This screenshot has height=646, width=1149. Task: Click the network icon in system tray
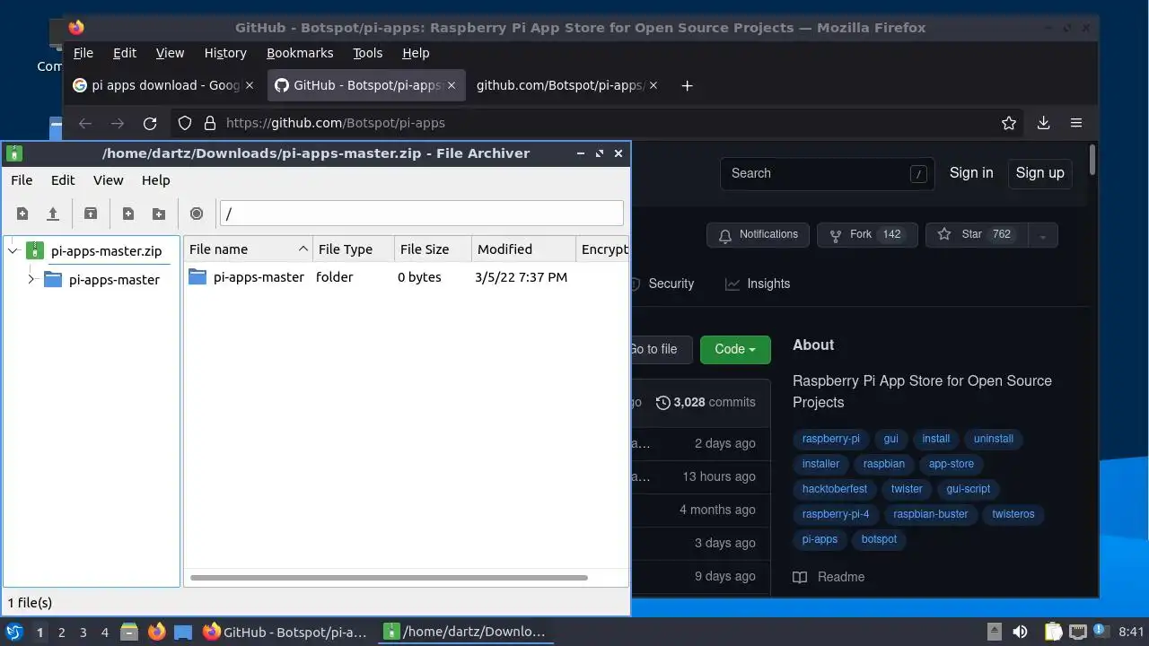(1077, 633)
